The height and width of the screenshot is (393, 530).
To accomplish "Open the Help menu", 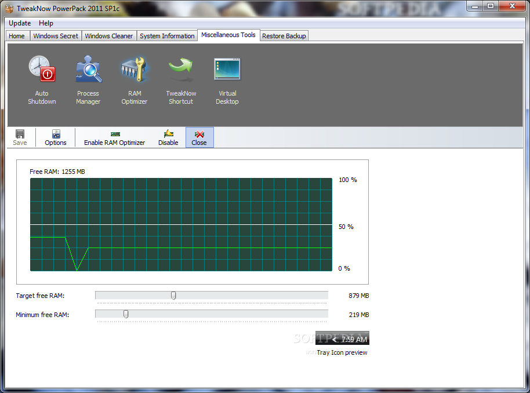I will pos(46,23).
